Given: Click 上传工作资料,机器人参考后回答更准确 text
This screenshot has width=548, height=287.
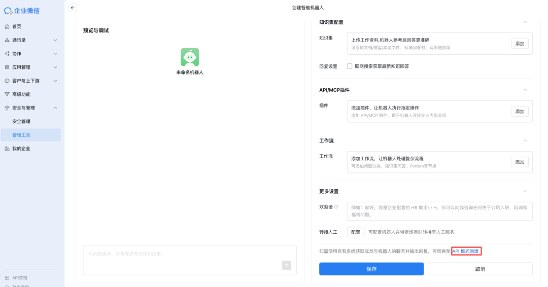Looking at the screenshot, I should coord(390,40).
